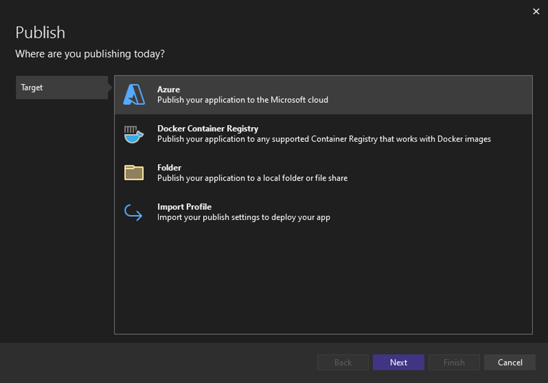Viewport: 548px width, 383px height.
Task: Choose Docker Container Registry title
Action: [x=208, y=128]
